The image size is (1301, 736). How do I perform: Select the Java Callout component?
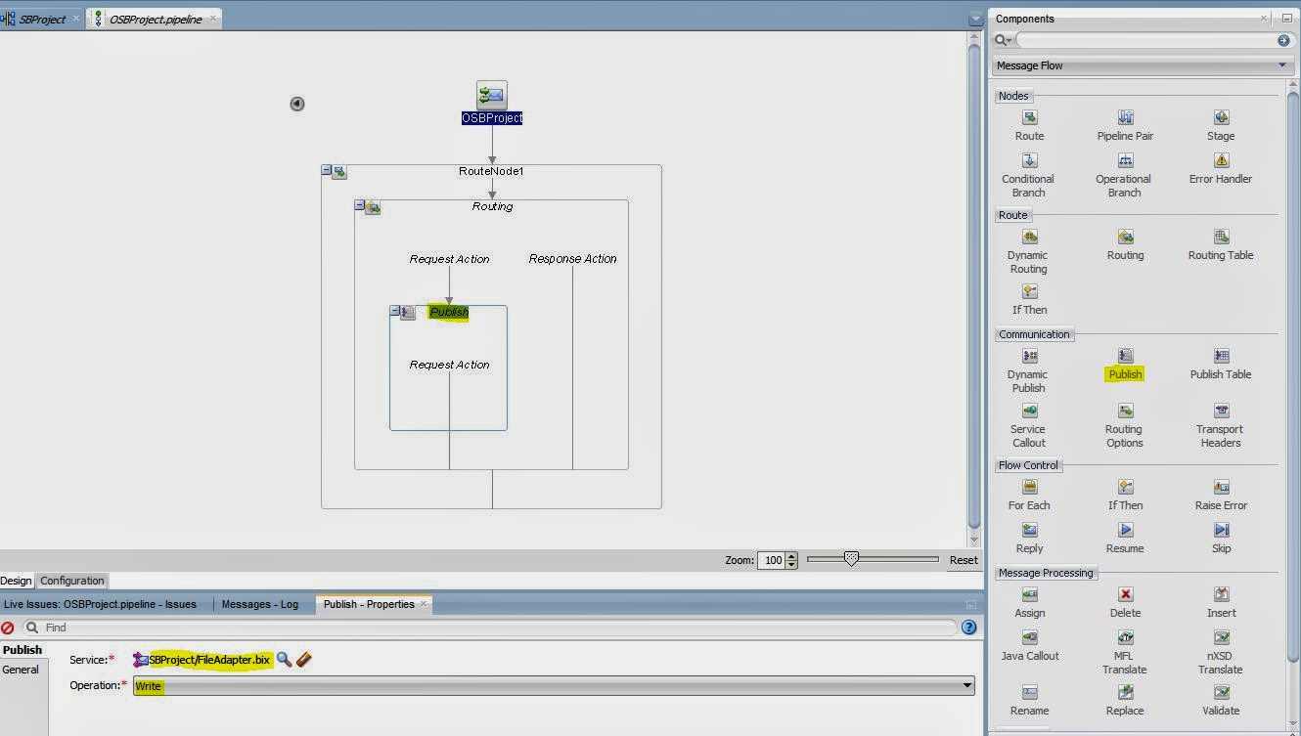(x=1029, y=645)
